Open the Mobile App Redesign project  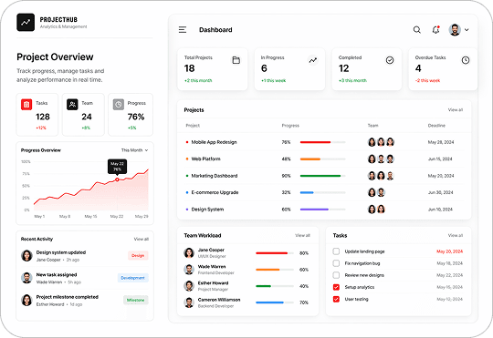click(214, 142)
